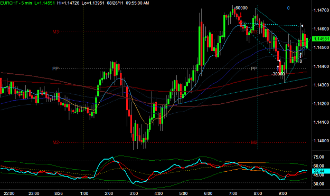Click the 4:00 time axis label

coord(159,193)
